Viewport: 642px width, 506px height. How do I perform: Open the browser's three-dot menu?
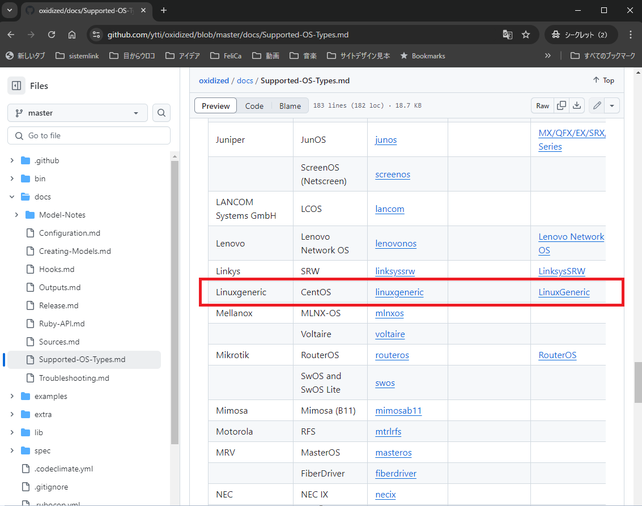pos(631,35)
